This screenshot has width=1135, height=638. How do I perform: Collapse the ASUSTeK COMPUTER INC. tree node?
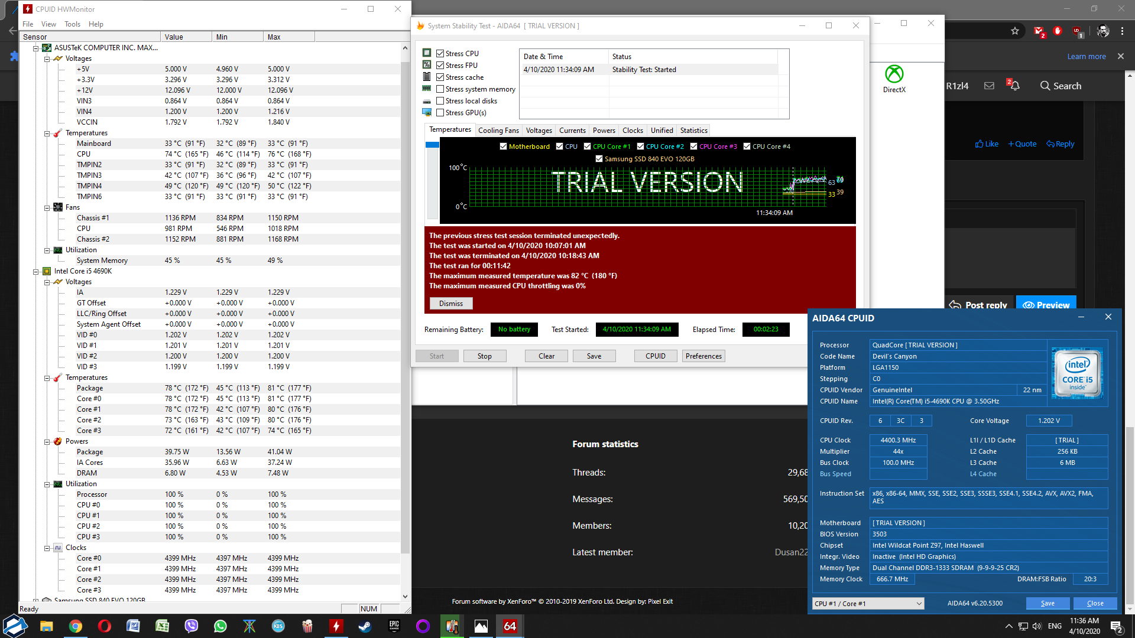[35, 48]
